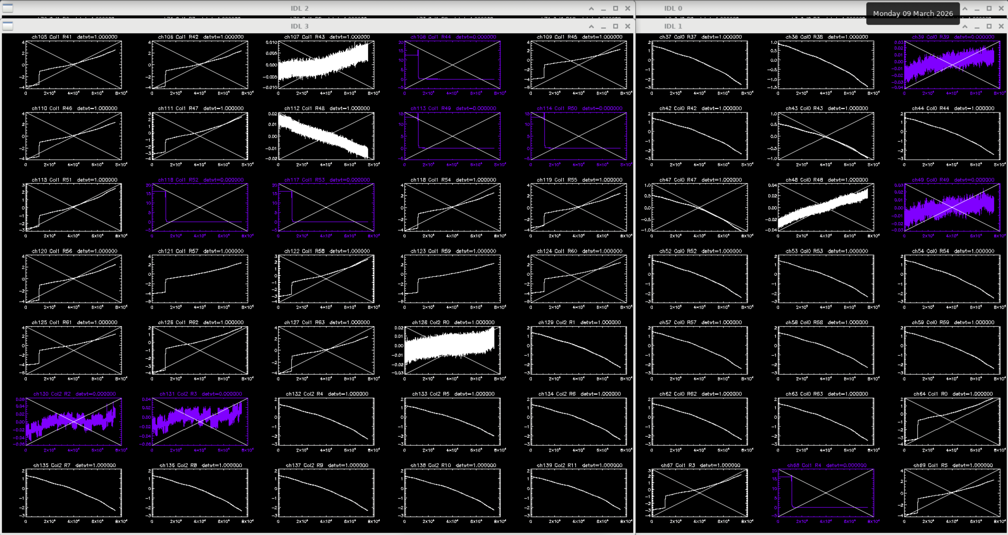Click the title text 'ch44 Col0 R44 detwt=1.000000'
The width and height of the screenshot is (1008, 535).
(x=953, y=108)
